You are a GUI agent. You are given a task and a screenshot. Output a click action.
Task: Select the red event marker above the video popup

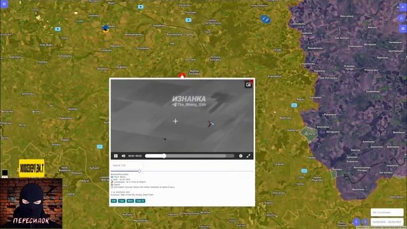(182, 76)
